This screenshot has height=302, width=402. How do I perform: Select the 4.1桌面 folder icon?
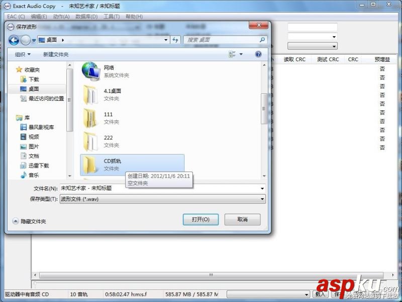(90, 95)
